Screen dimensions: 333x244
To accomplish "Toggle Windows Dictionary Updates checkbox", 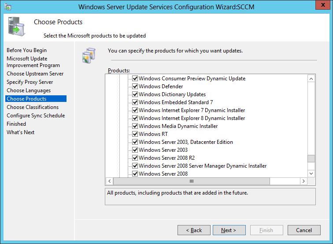I will pyautogui.click(x=135, y=94).
